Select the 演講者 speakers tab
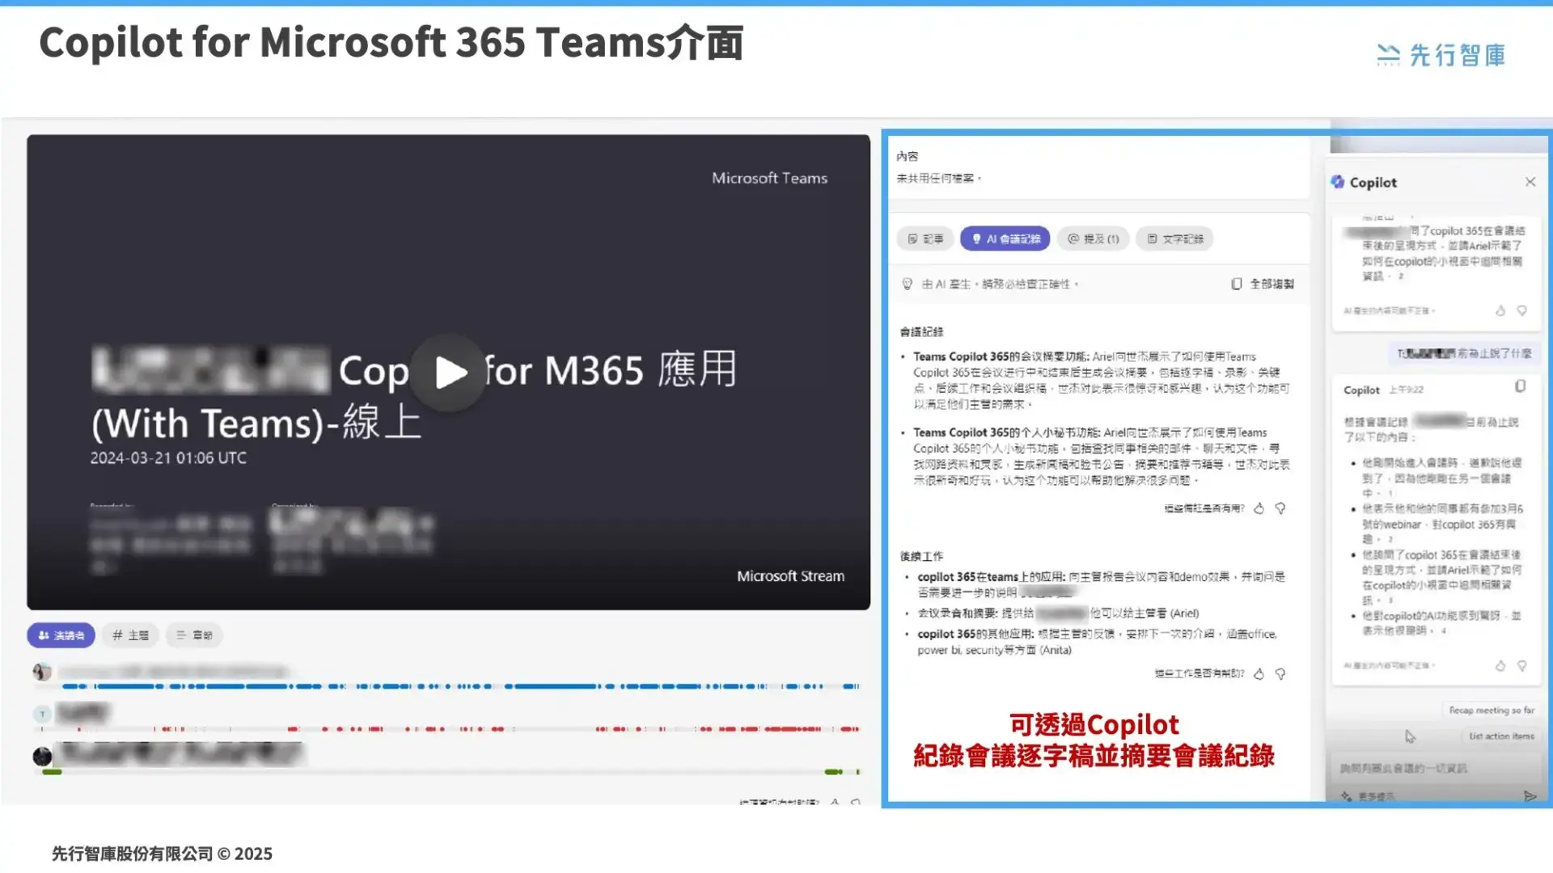This screenshot has height=873, width=1553. click(61, 635)
